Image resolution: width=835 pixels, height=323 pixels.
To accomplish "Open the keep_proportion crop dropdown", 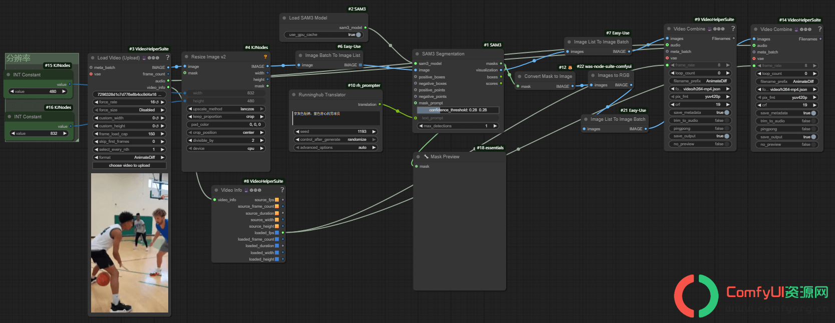I will (x=226, y=117).
